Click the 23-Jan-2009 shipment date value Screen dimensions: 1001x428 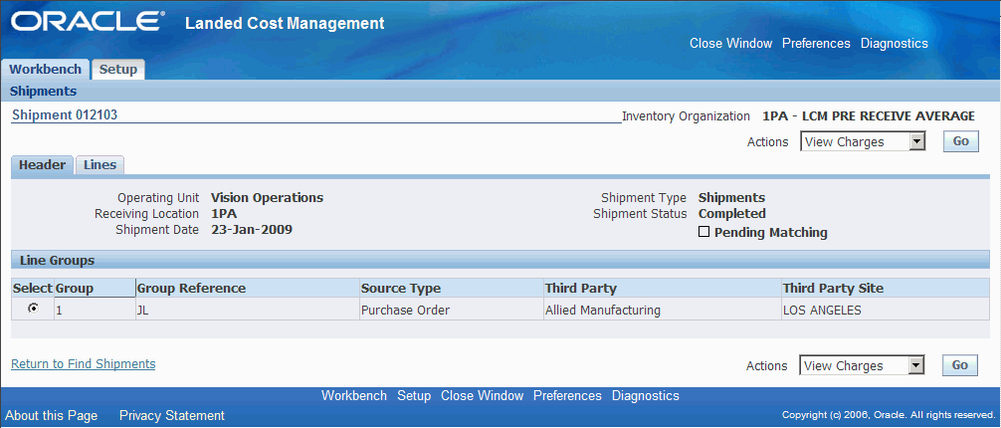[252, 229]
